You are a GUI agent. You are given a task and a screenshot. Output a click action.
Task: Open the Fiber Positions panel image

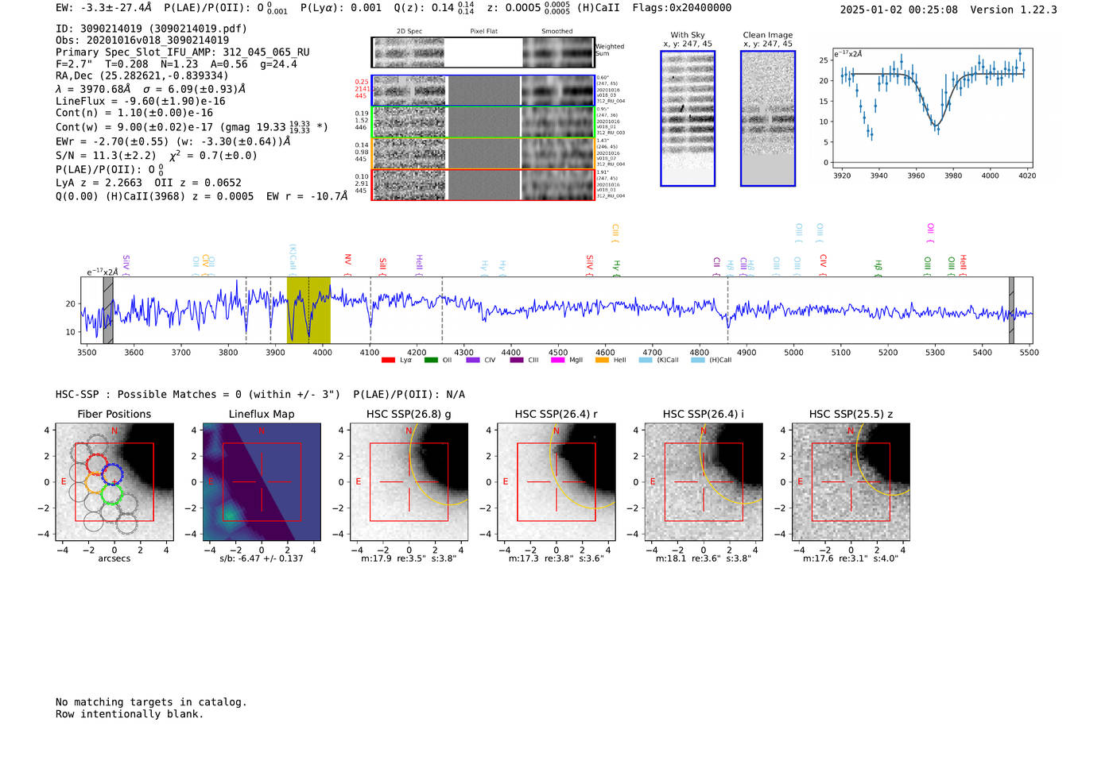[114, 482]
